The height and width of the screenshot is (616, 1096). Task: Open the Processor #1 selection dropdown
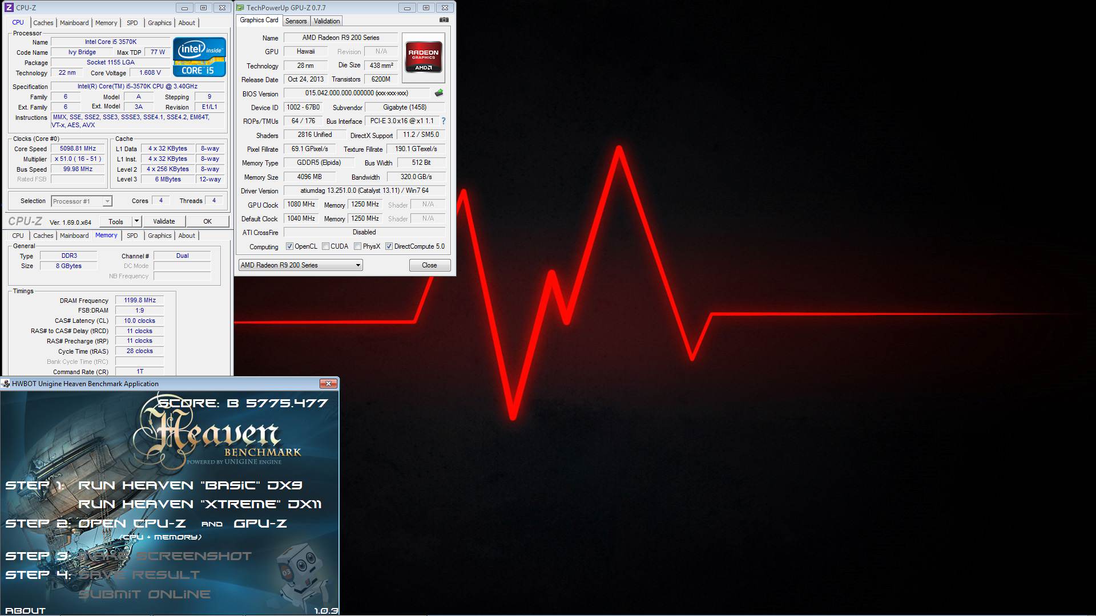[82, 201]
